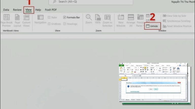Open the Help ribbon tab
The width and height of the screenshot is (195, 109).
coord(38,10)
